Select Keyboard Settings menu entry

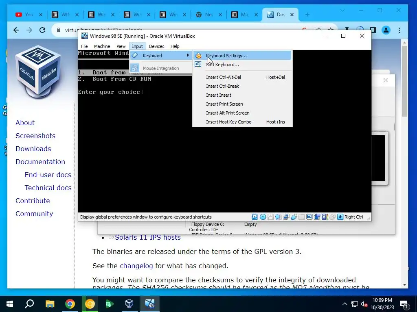pos(242,55)
